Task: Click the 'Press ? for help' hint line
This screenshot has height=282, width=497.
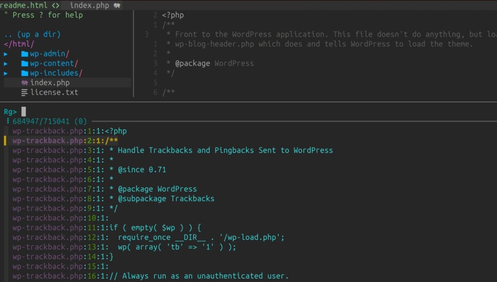Action: [x=43, y=15]
